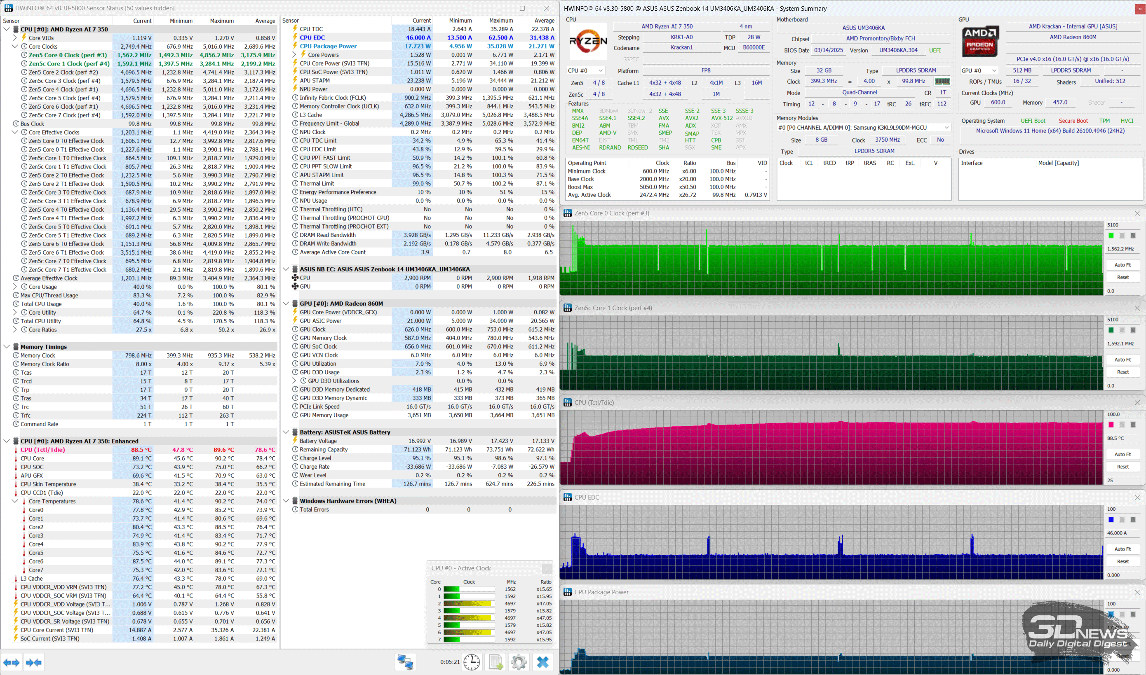
Task: Click the Zen5 Core 0 Clock graph title icon
Action: pyautogui.click(x=568, y=213)
